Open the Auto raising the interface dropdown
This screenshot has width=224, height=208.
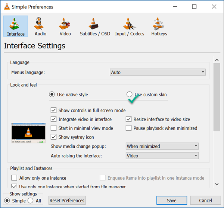coord(162,156)
